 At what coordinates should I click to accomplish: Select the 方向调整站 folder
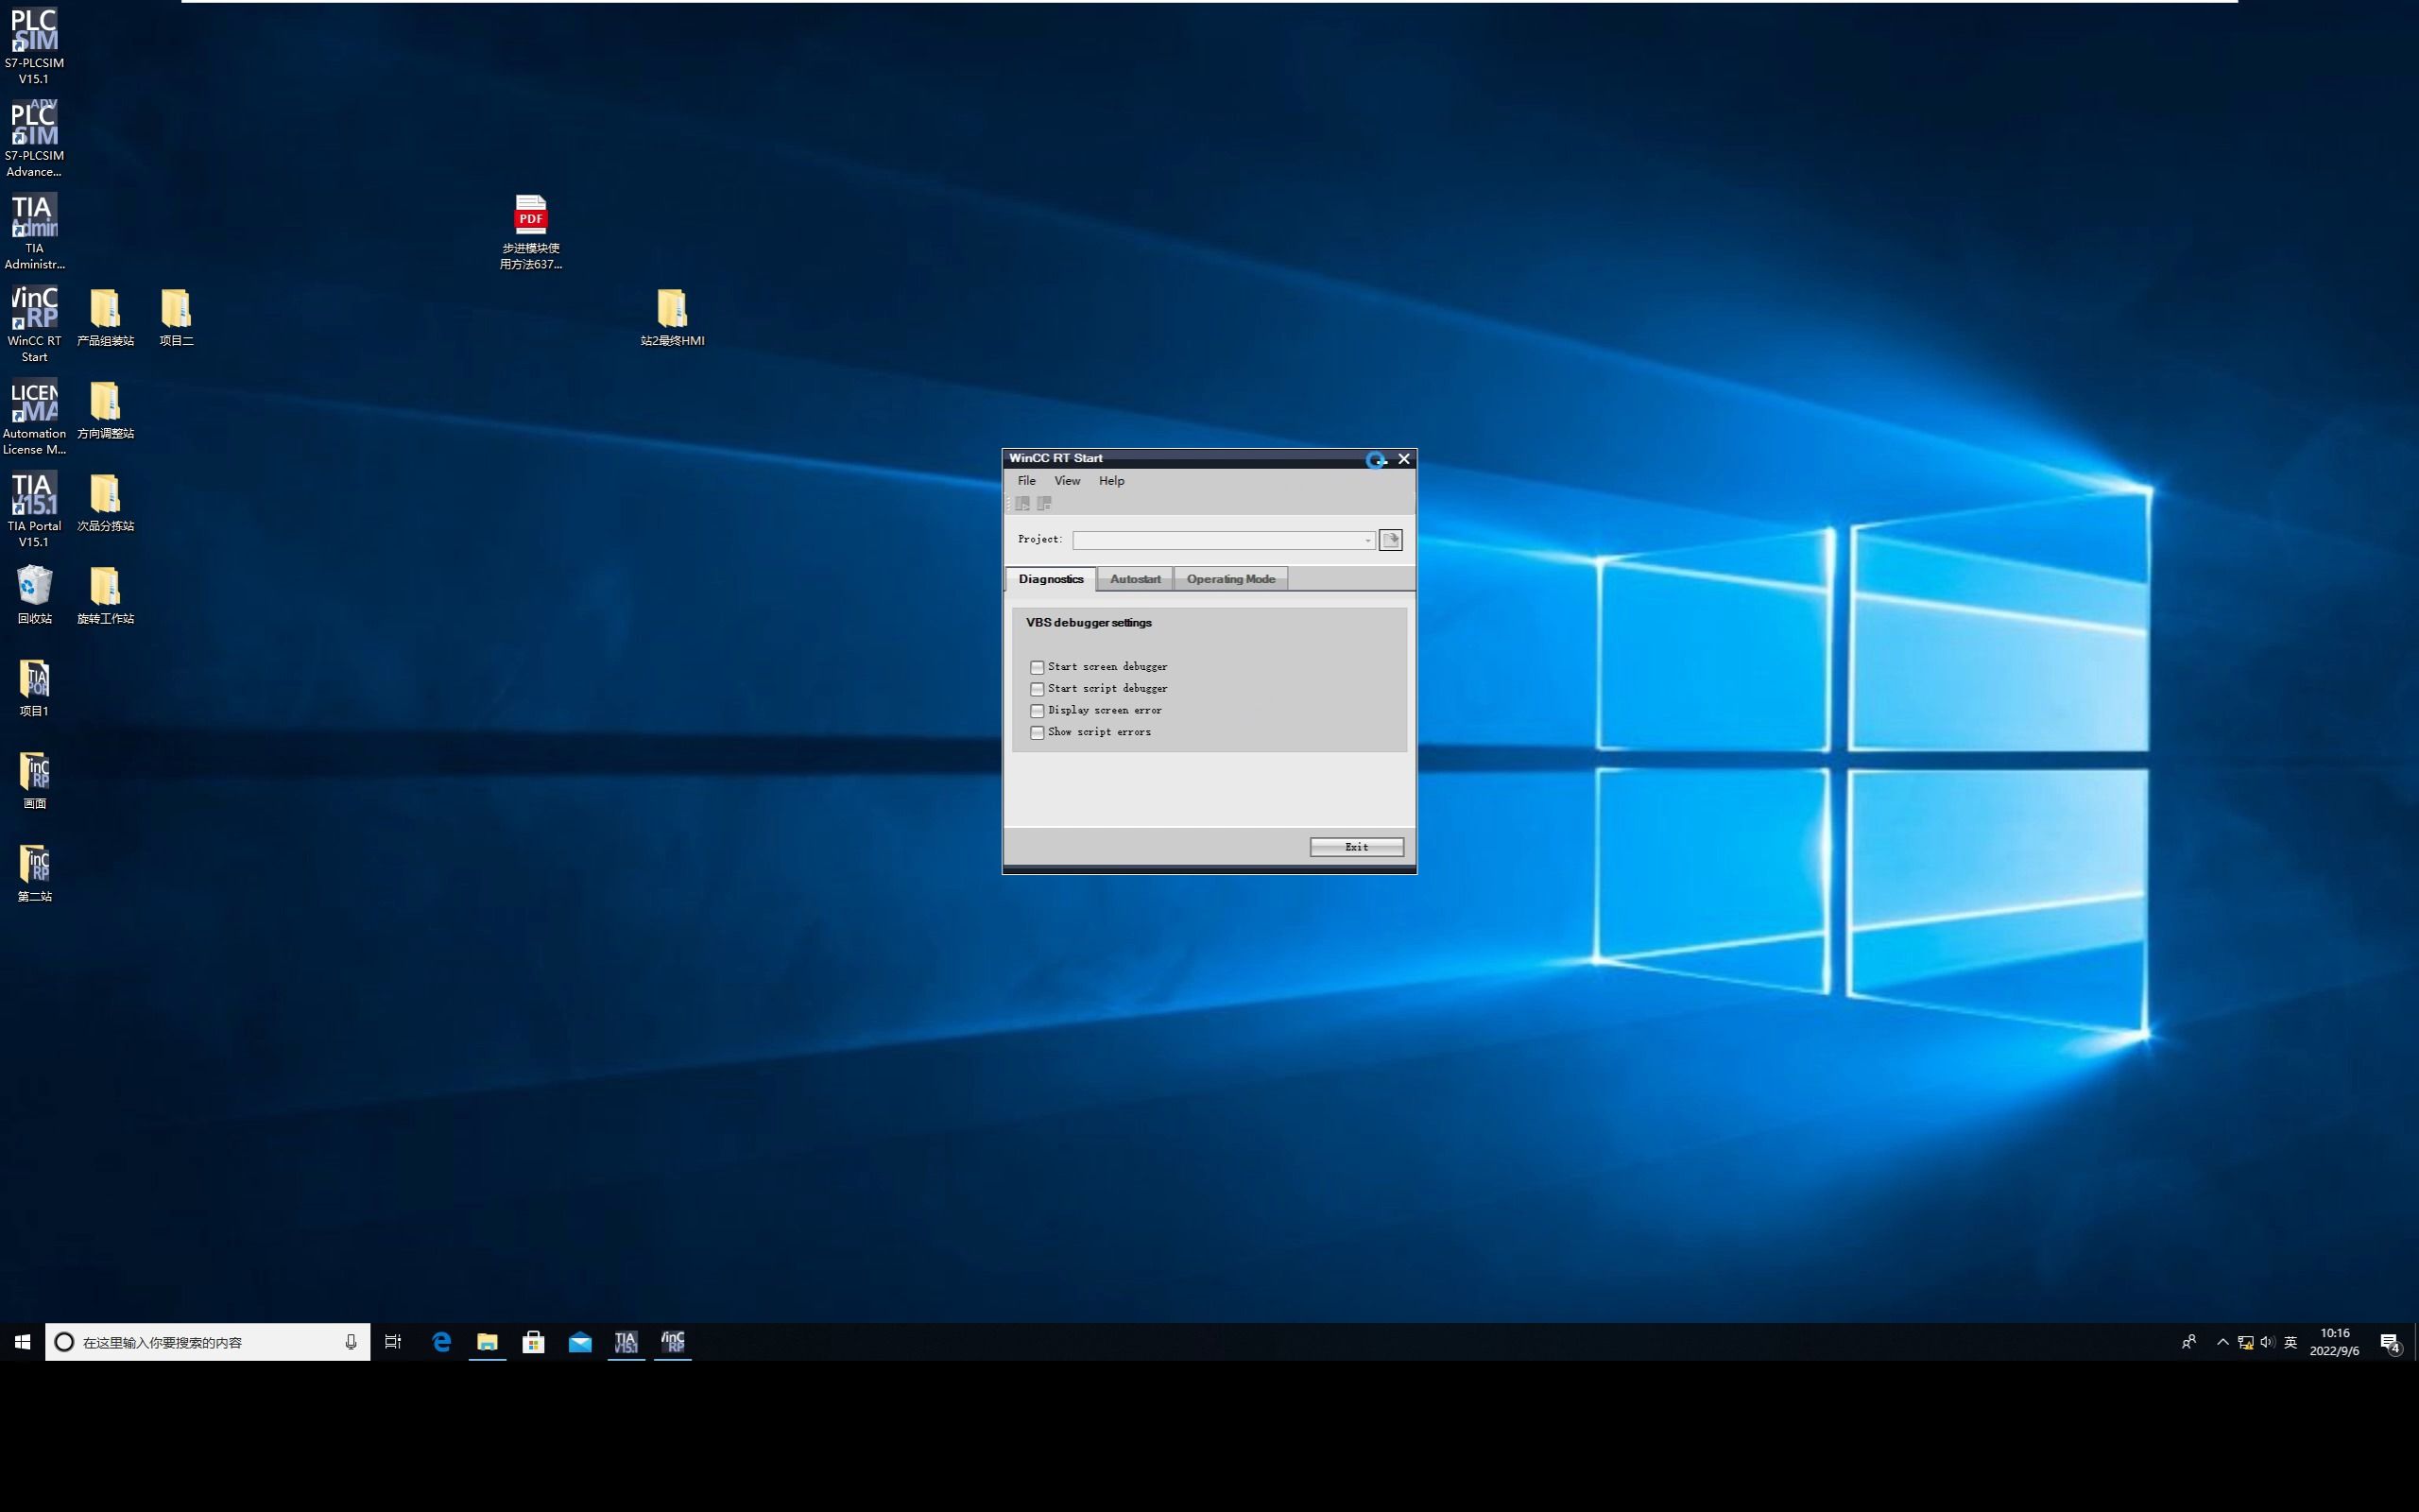pos(105,410)
